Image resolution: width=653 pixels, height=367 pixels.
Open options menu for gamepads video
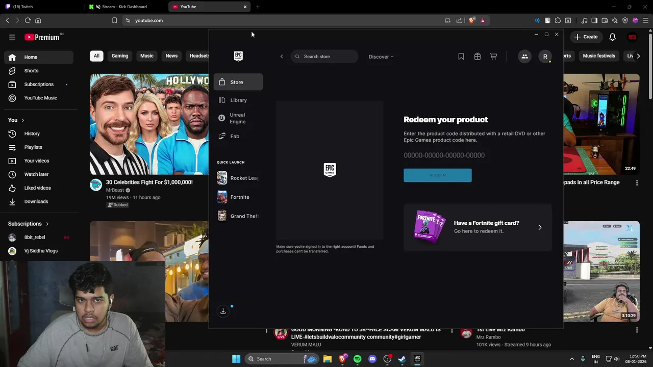(x=637, y=183)
